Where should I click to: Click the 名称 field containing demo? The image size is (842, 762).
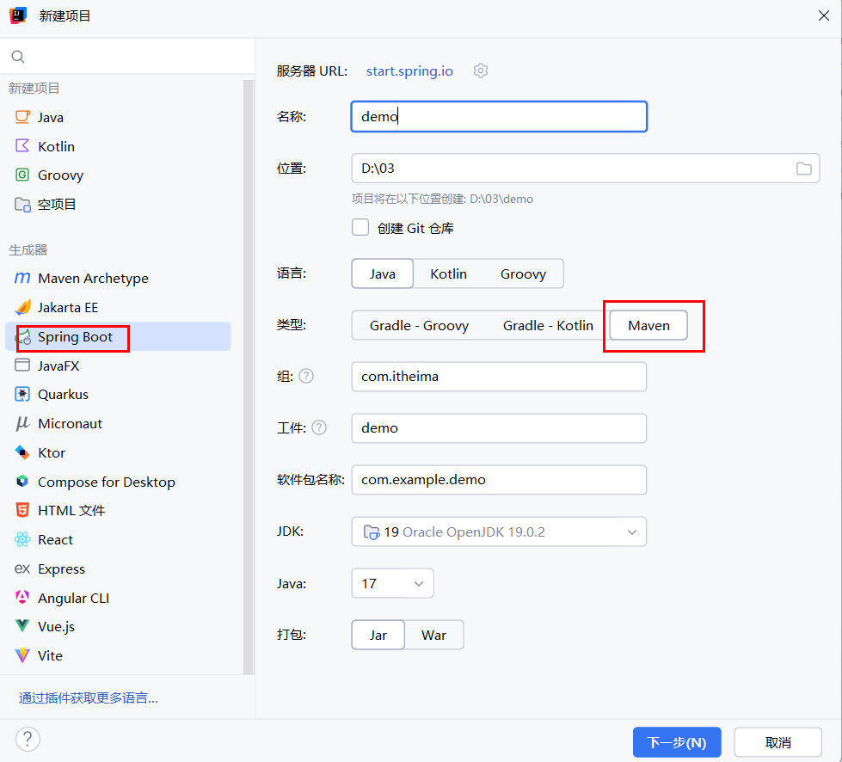coord(499,116)
